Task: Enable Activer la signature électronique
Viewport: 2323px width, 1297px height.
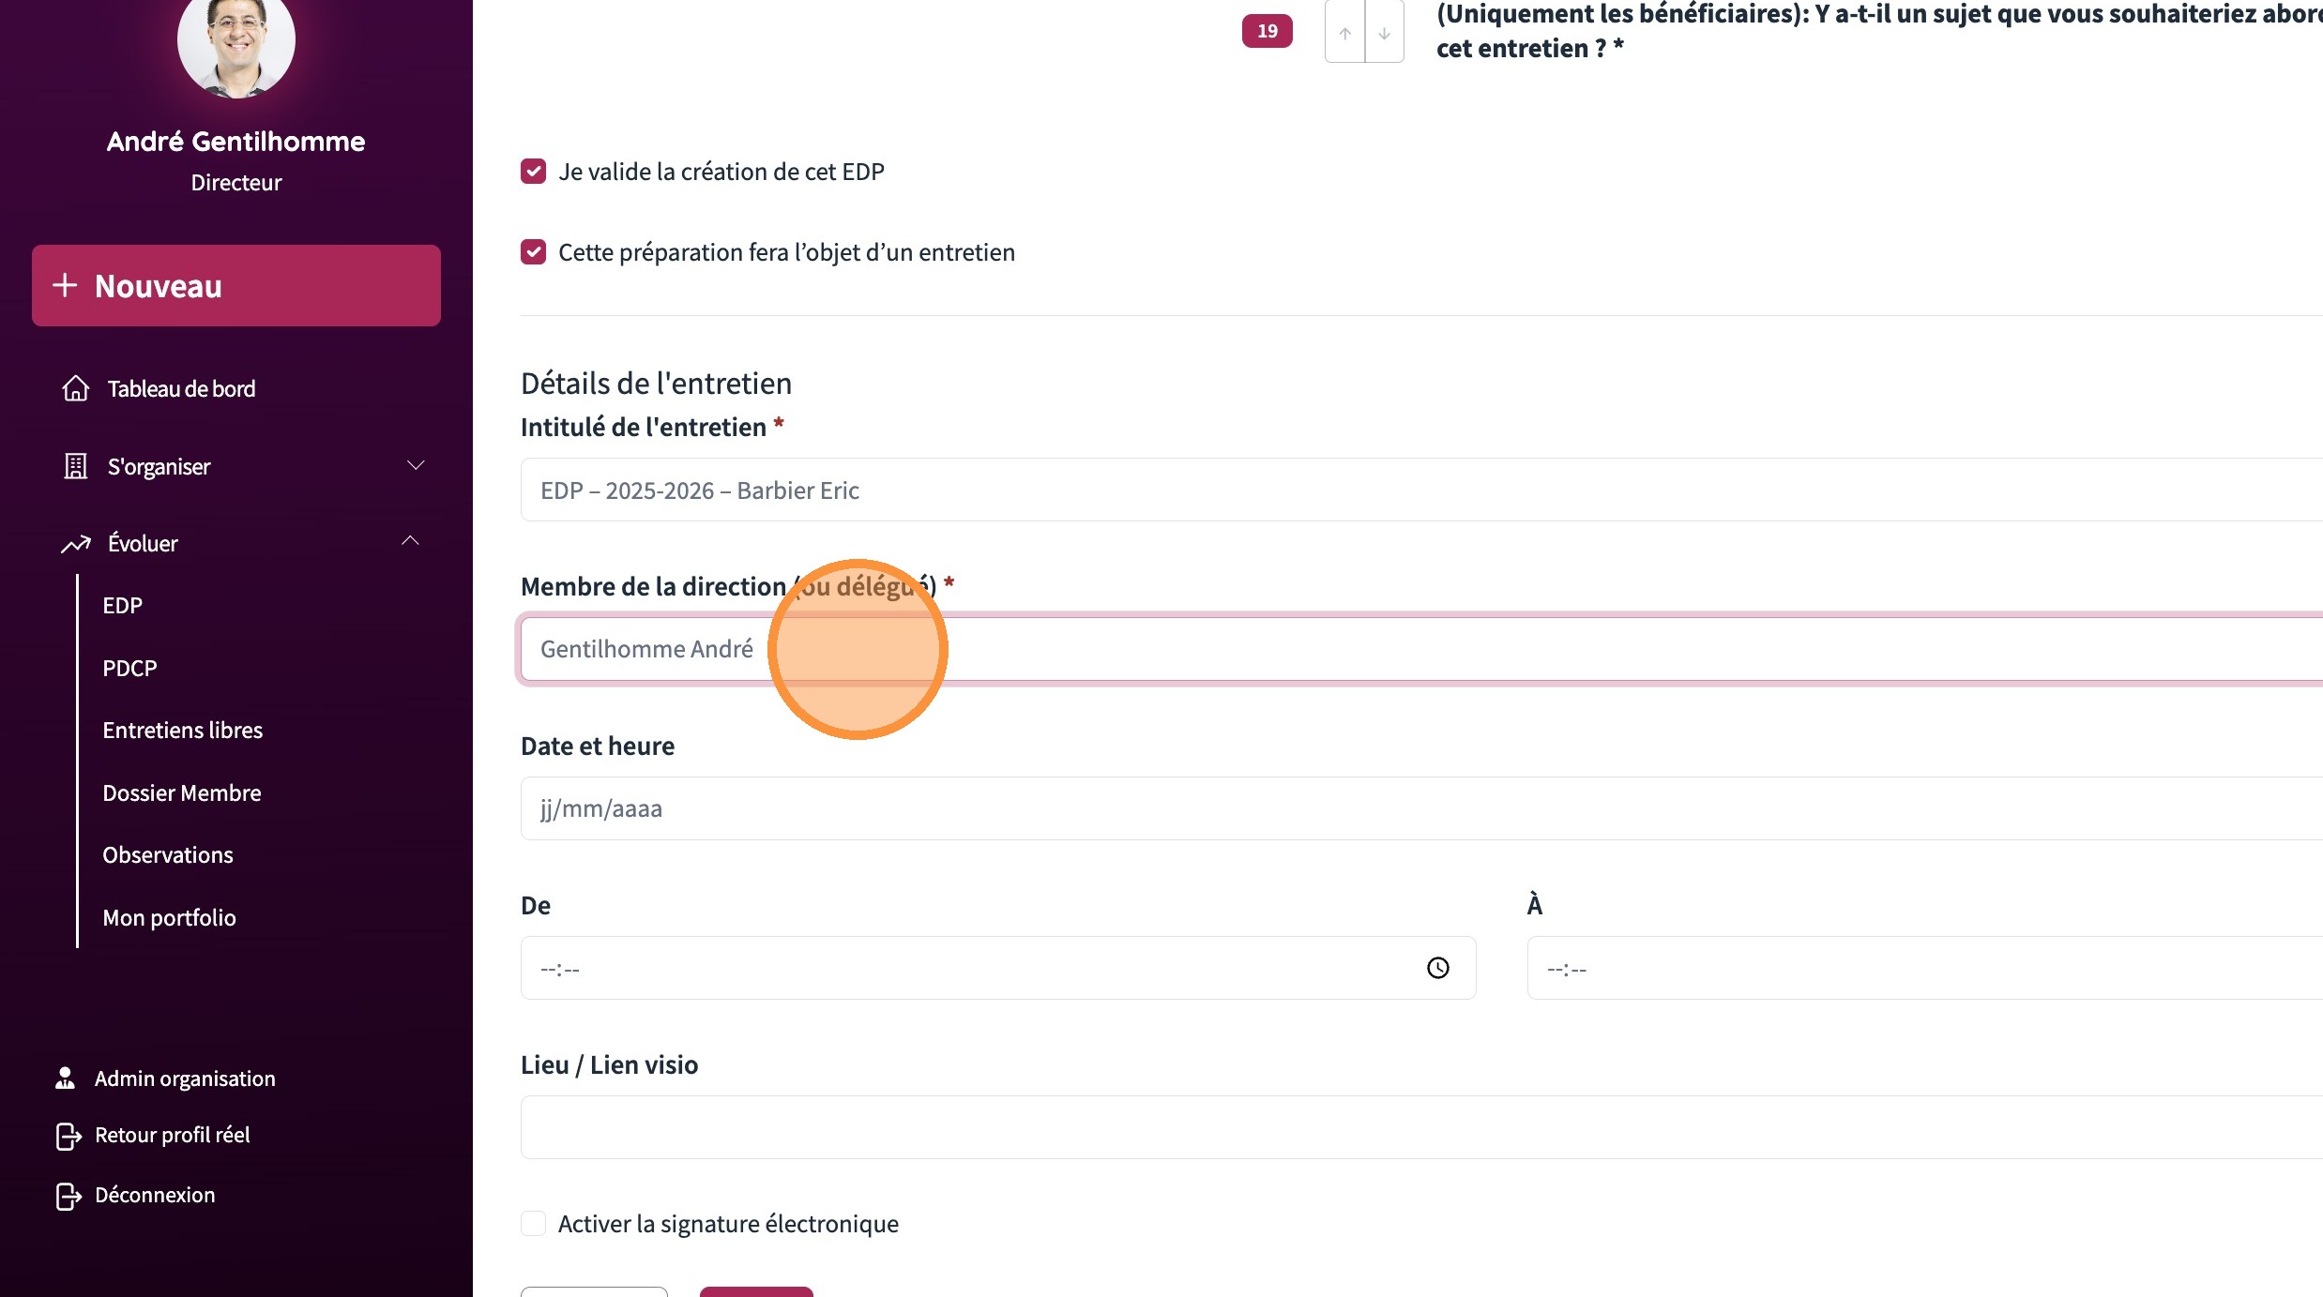Action: pos(533,1224)
